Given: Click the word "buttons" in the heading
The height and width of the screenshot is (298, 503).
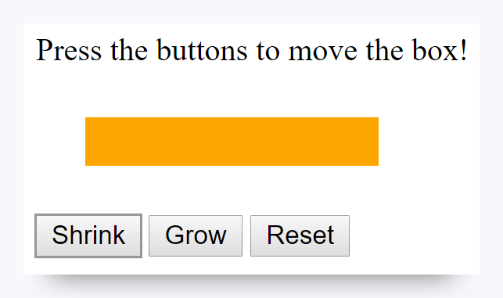Looking at the screenshot, I should (202, 50).
